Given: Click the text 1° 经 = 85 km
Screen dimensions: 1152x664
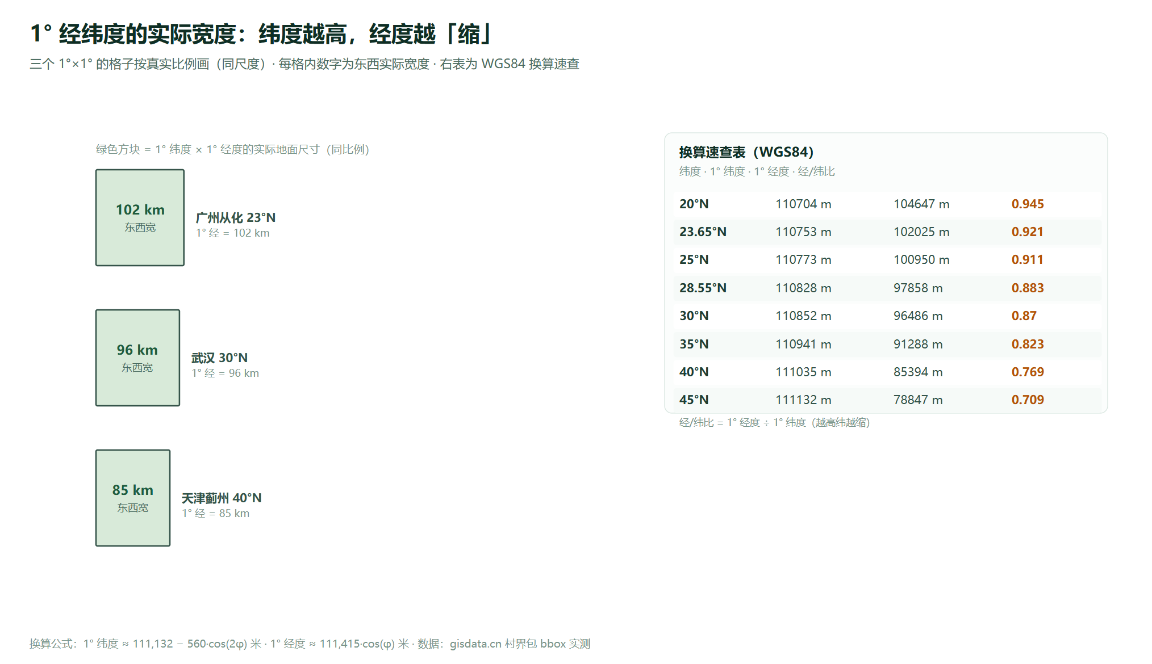Looking at the screenshot, I should 215,514.
